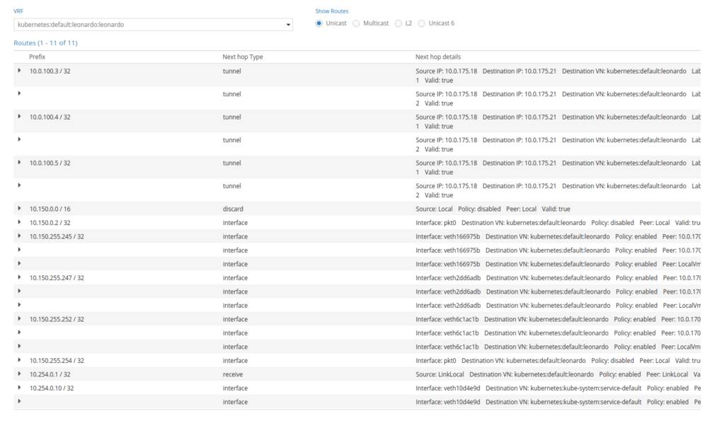Expand the 10.254.0.1 / 32 route row

pyautogui.click(x=19, y=374)
